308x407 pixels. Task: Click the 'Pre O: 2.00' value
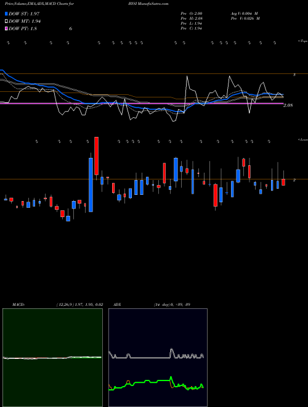point(192,14)
